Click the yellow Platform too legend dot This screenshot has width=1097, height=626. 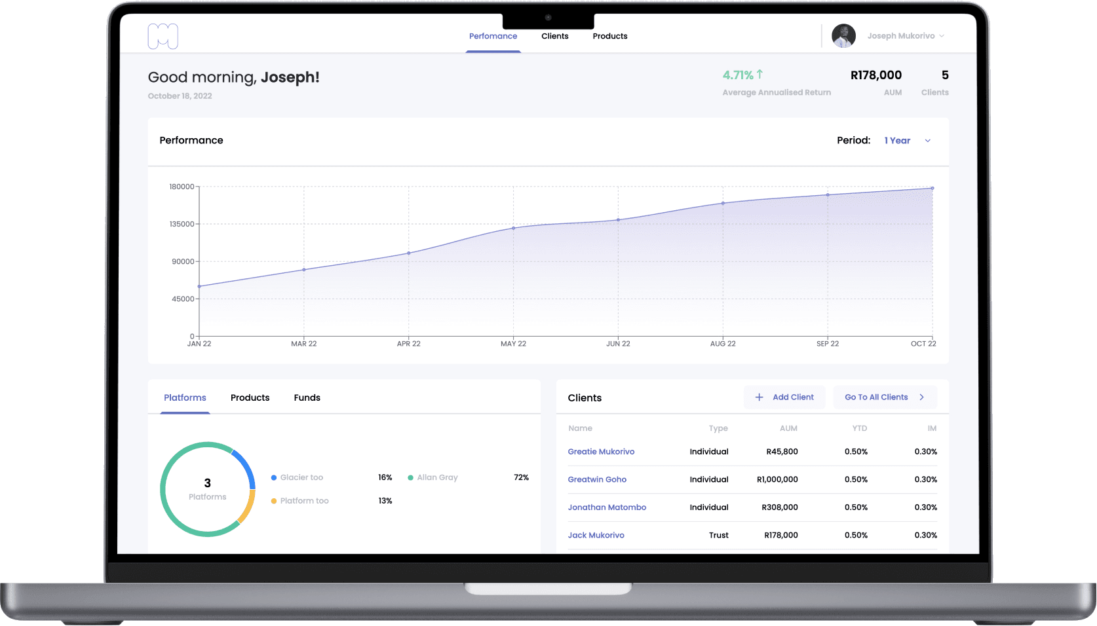point(274,501)
